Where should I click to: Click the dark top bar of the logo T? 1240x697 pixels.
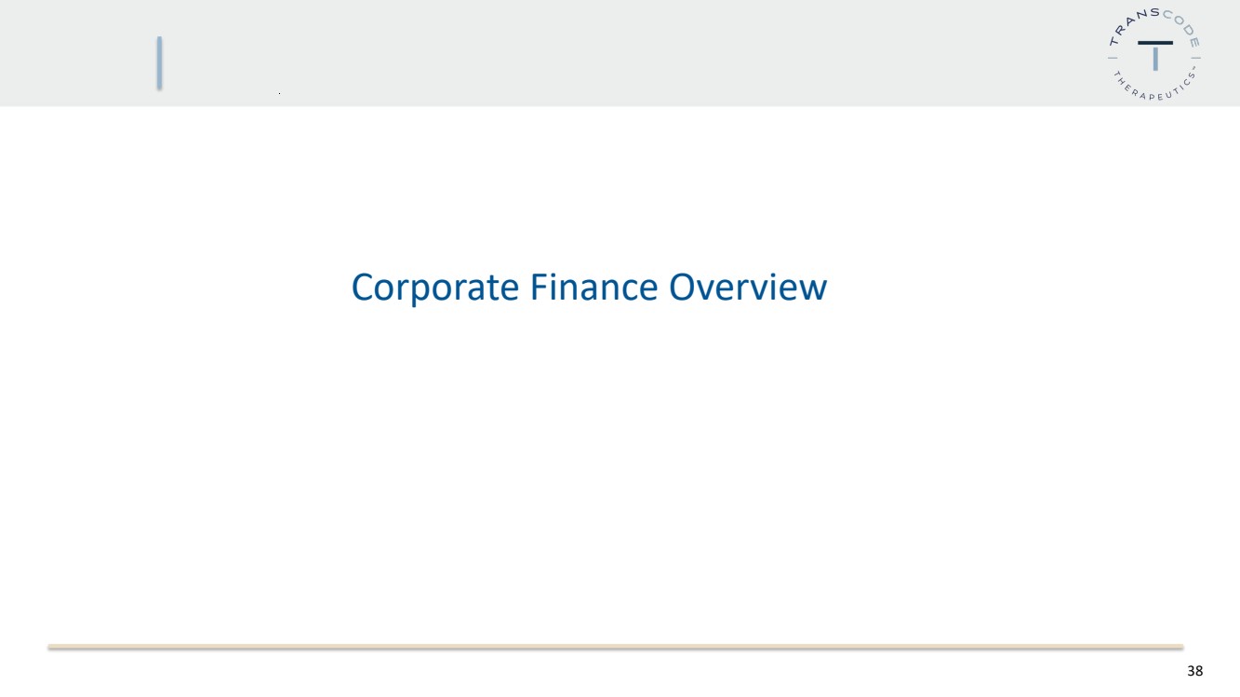click(x=1155, y=43)
